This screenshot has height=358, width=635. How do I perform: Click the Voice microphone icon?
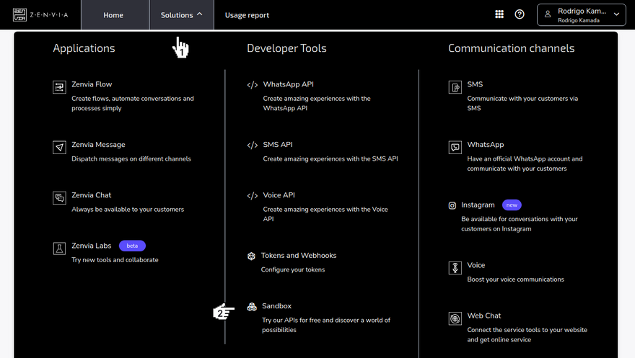click(x=455, y=268)
